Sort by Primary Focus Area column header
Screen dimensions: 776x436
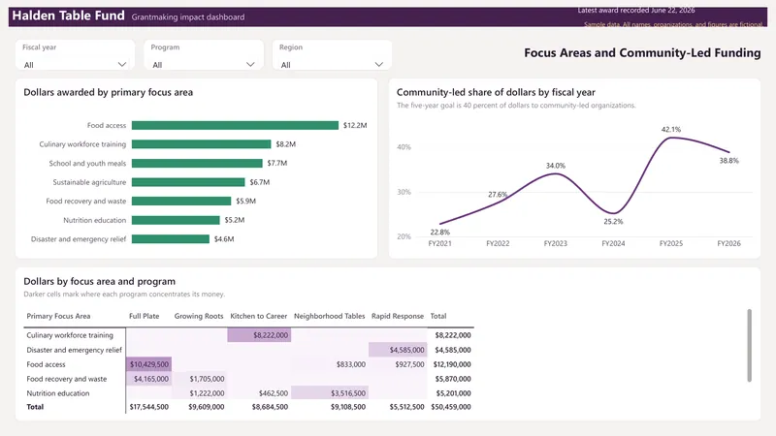click(x=58, y=316)
